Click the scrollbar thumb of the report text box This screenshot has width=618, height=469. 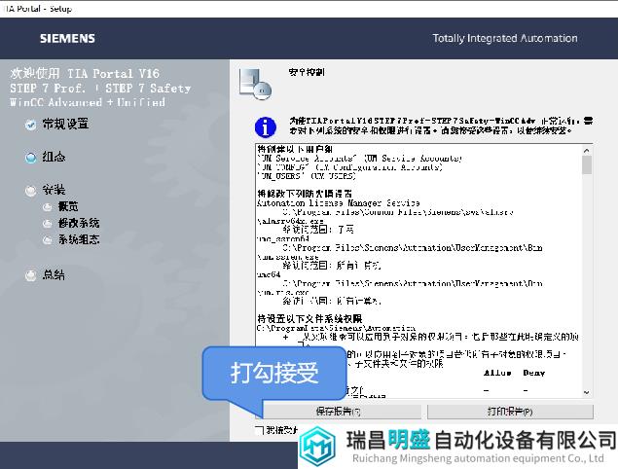coord(587,164)
